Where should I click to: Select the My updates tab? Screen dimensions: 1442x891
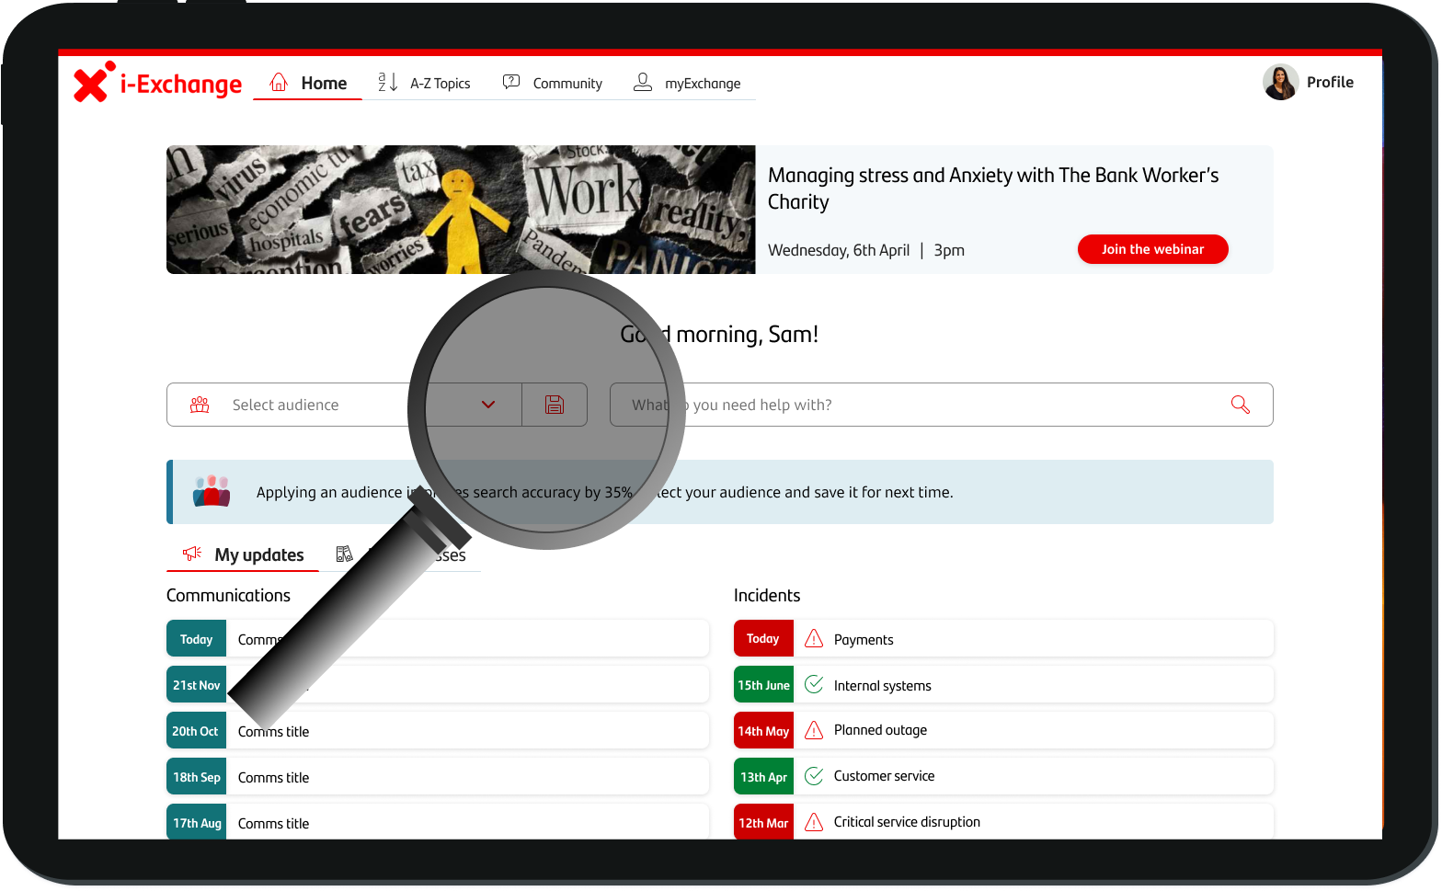click(x=243, y=554)
